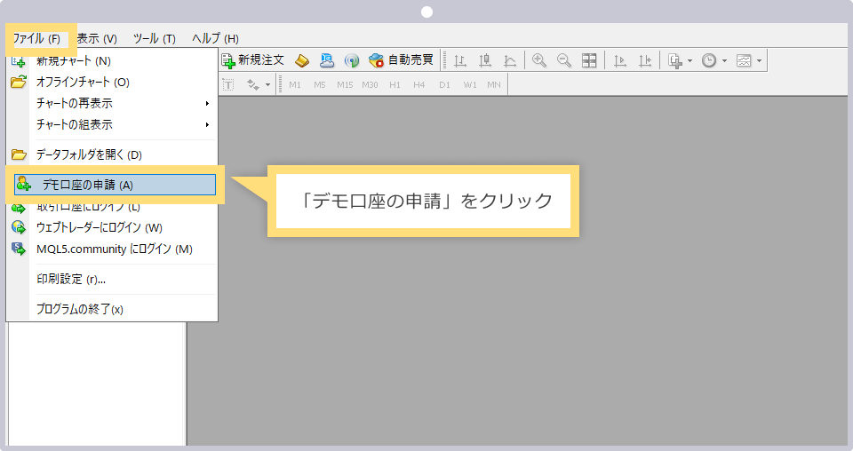Choose MQL5.community にログイン (M) entry
853x451 pixels.
pyautogui.click(x=112, y=249)
